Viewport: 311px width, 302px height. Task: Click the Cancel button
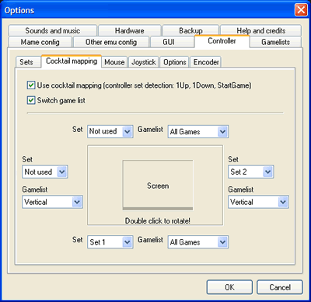click(280, 287)
